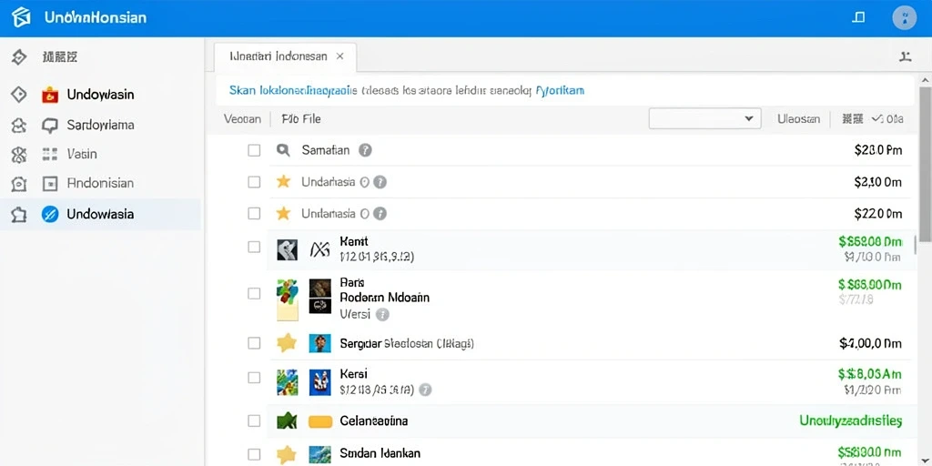Click the left sidebar icon in the Sardowiama row
This screenshot has width=932, height=466.
(x=19, y=125)
